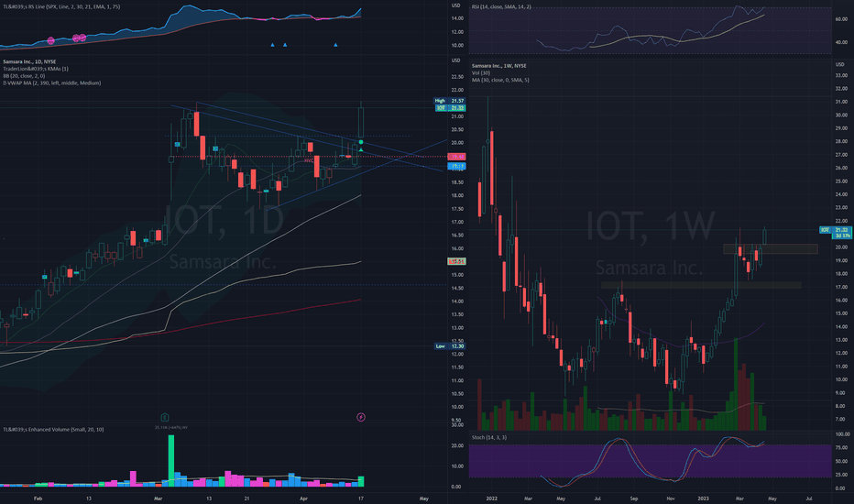Click the 2023 label on weekly time axis
The height and width of the screenshot is (504, 854).
(x=703, y=498)
